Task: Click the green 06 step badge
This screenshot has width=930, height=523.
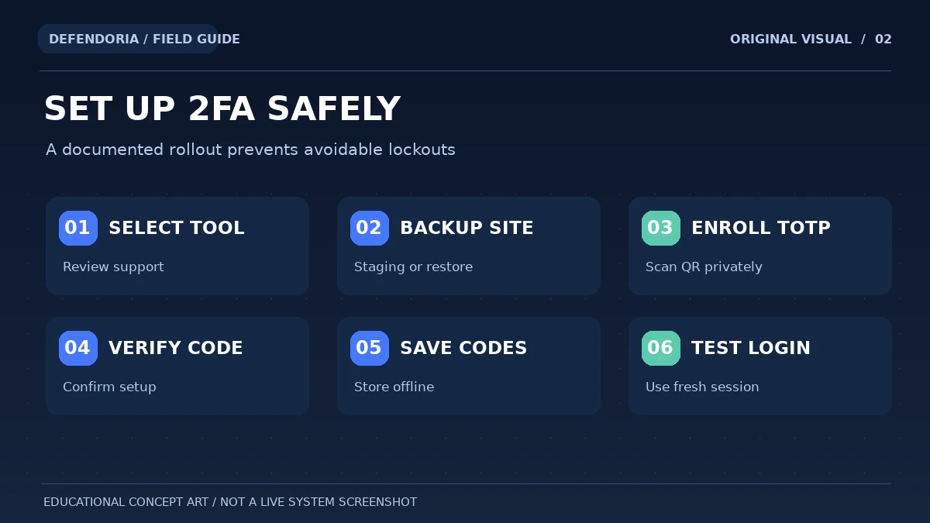Action: point(661,348)
